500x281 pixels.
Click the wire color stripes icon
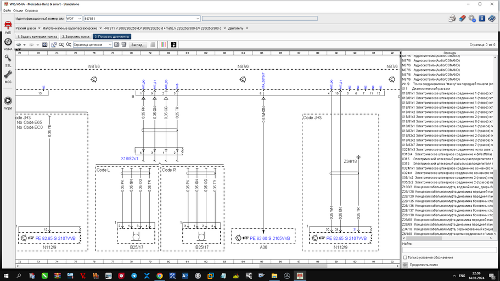click(163, 44)
